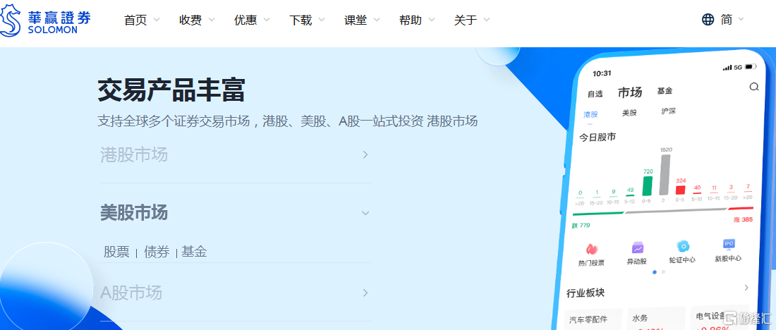The height and width of the screenshot is (330, 776).
Task: Open the 收费 menu
Action: tap(190, 20)
